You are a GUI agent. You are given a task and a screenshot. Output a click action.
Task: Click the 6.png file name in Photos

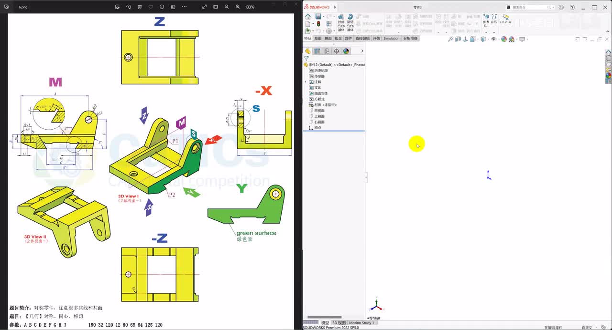[23, 7]
